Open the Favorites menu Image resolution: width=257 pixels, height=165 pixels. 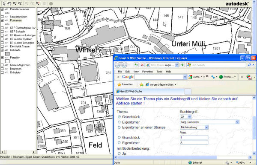pyautogui.click(x=147, y=72)
